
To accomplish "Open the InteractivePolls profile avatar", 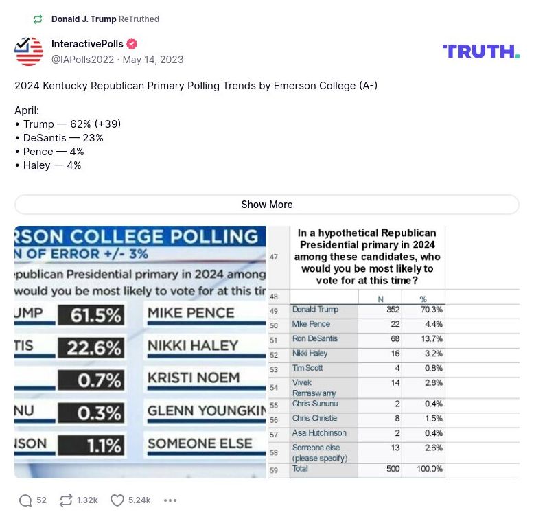I will click(29, 51).
